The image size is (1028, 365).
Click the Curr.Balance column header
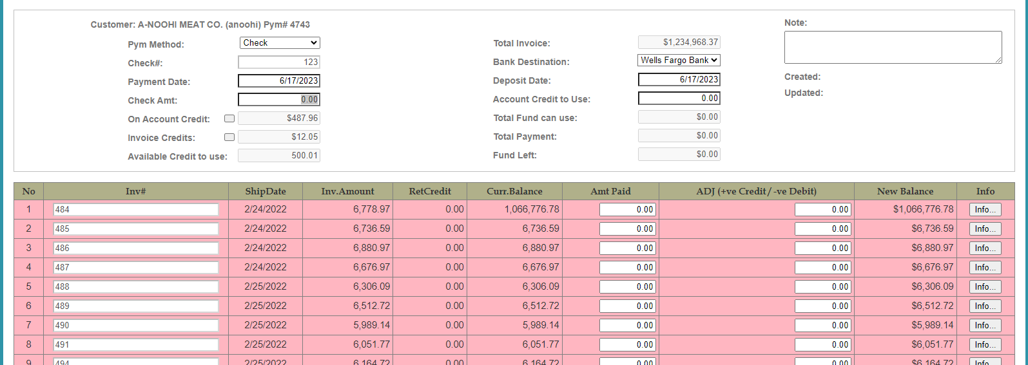click(x=514, y=191)
